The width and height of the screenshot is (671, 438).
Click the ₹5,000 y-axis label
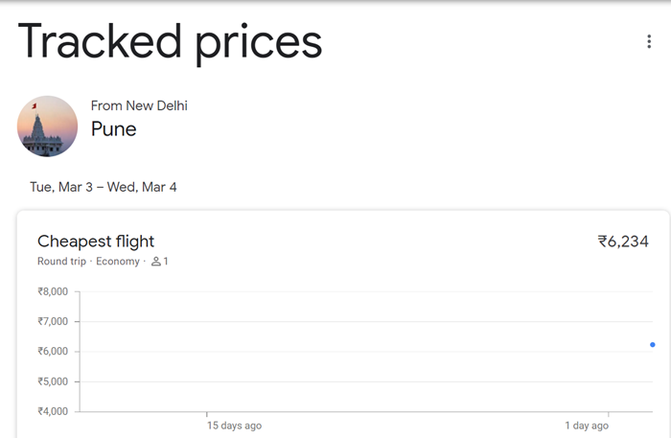53,381
